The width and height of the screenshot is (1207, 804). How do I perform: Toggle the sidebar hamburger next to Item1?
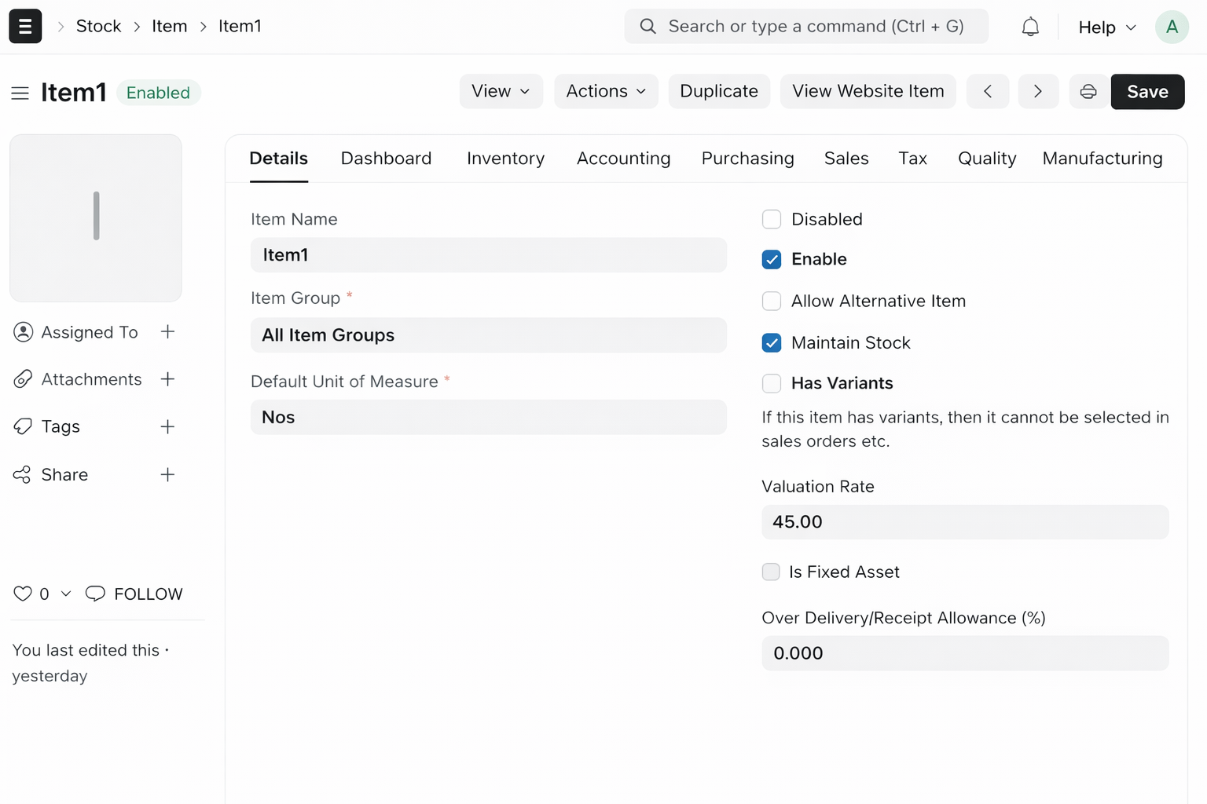tap(20, 93)
